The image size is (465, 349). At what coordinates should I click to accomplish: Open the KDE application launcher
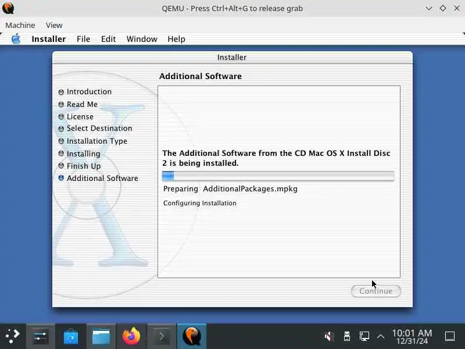[12, 336]
